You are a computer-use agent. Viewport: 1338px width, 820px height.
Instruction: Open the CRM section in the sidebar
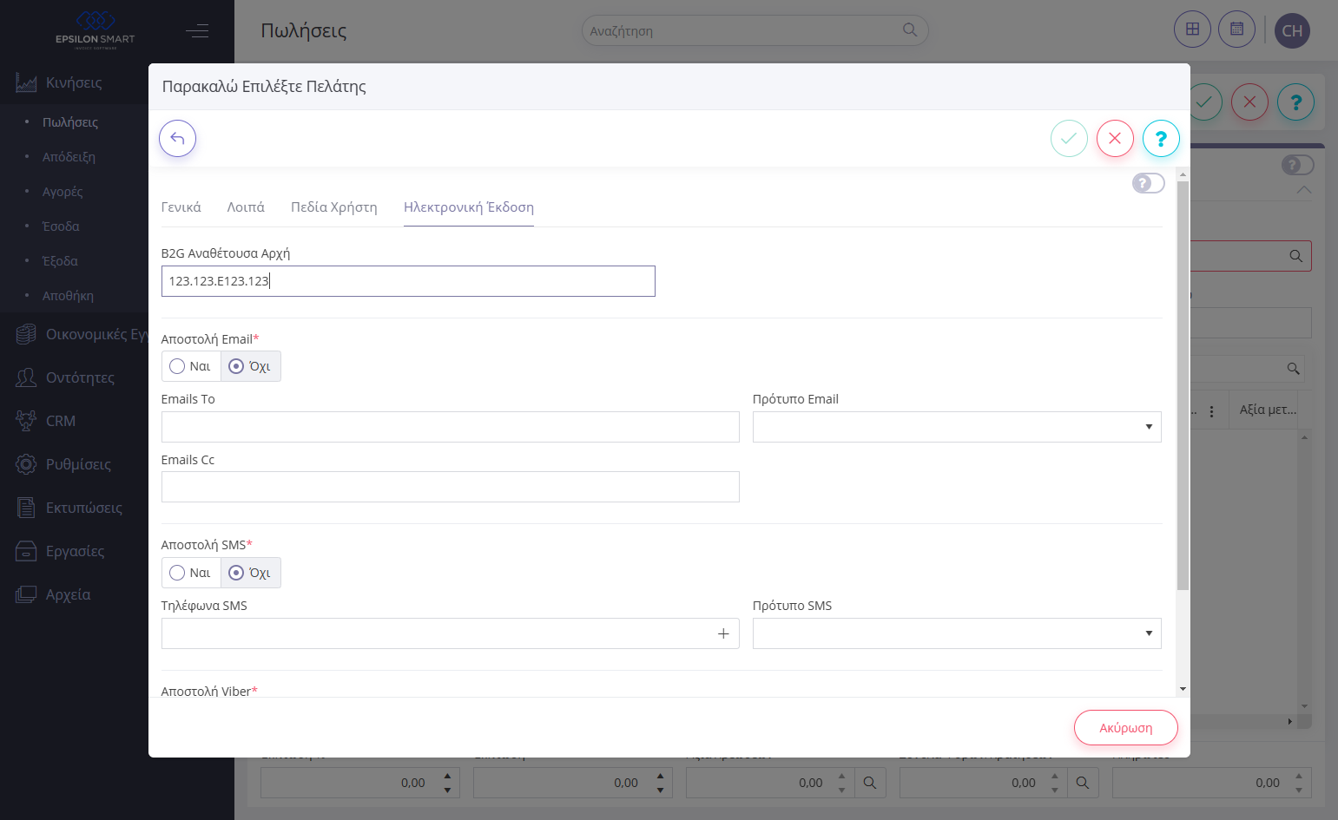coord(61,421)
